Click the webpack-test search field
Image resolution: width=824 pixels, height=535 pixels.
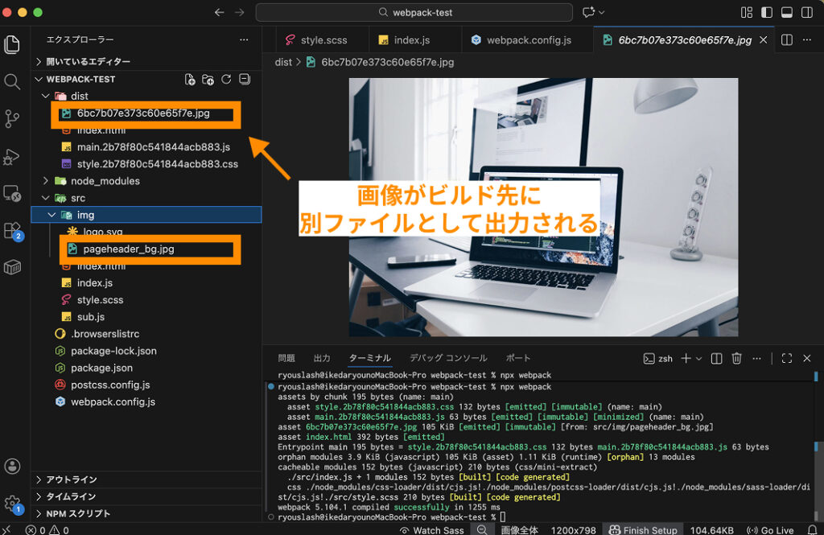click(x=414, y=13)
